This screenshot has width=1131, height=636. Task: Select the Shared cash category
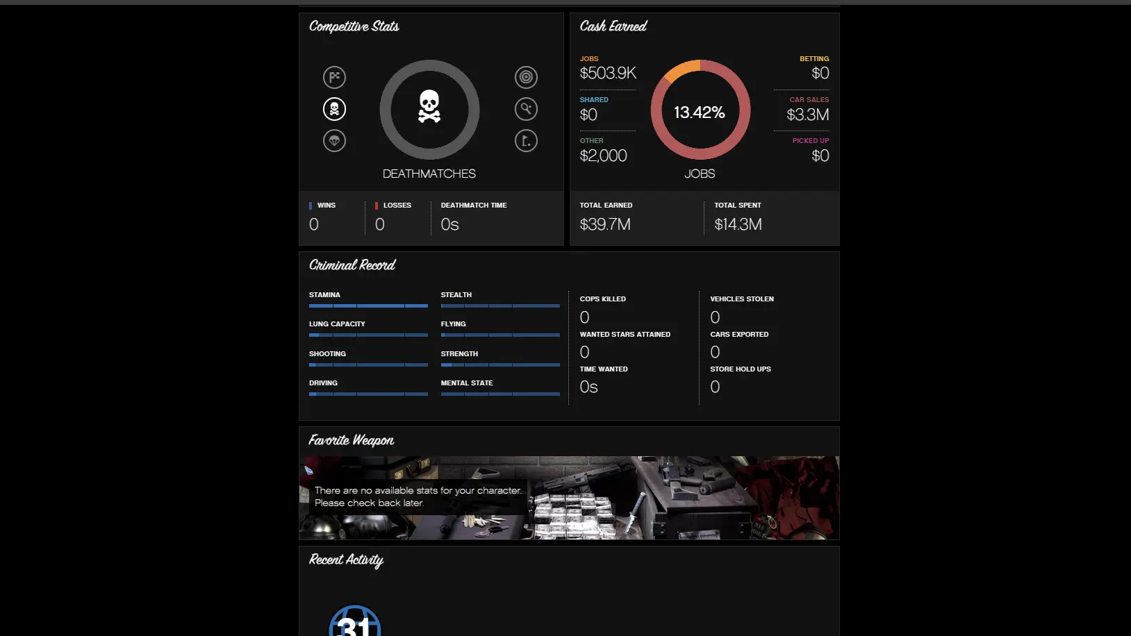[x=594, y=109]
